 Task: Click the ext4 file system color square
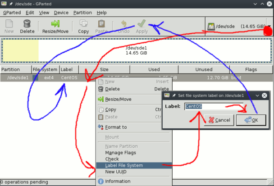tap(35, 78)
